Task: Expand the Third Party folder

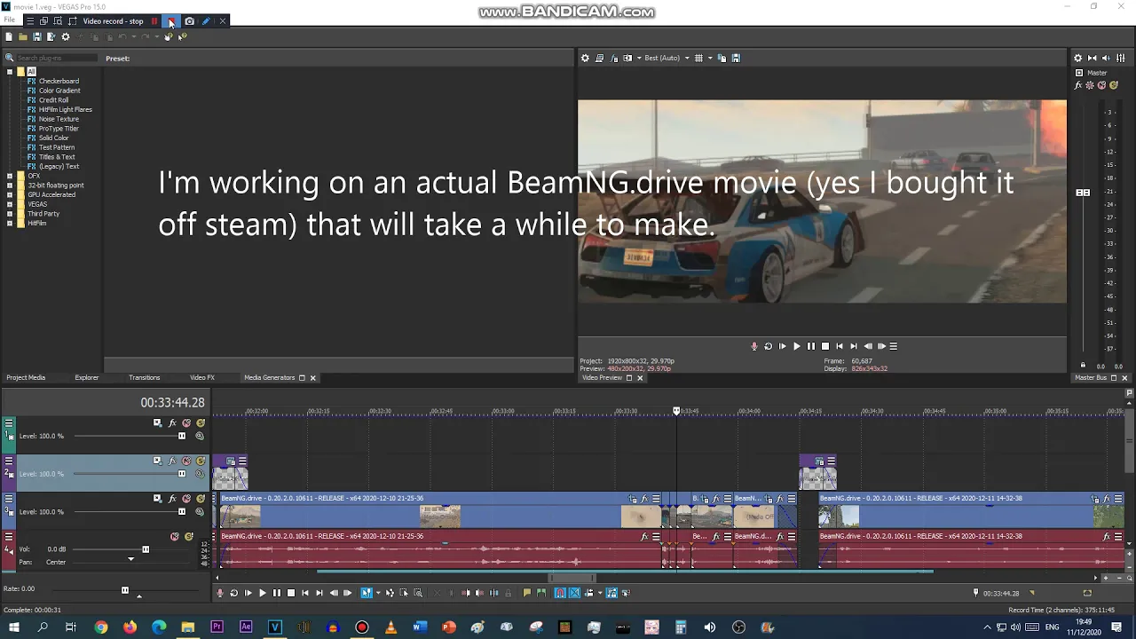Action: coord(10,214)
